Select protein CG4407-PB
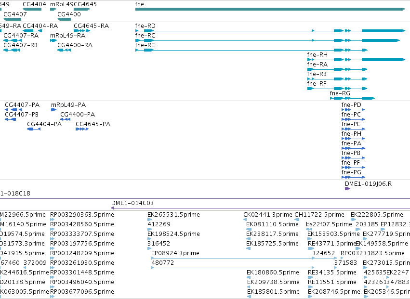This screenshot has height=299, width=410. click(x=22, y=115)
